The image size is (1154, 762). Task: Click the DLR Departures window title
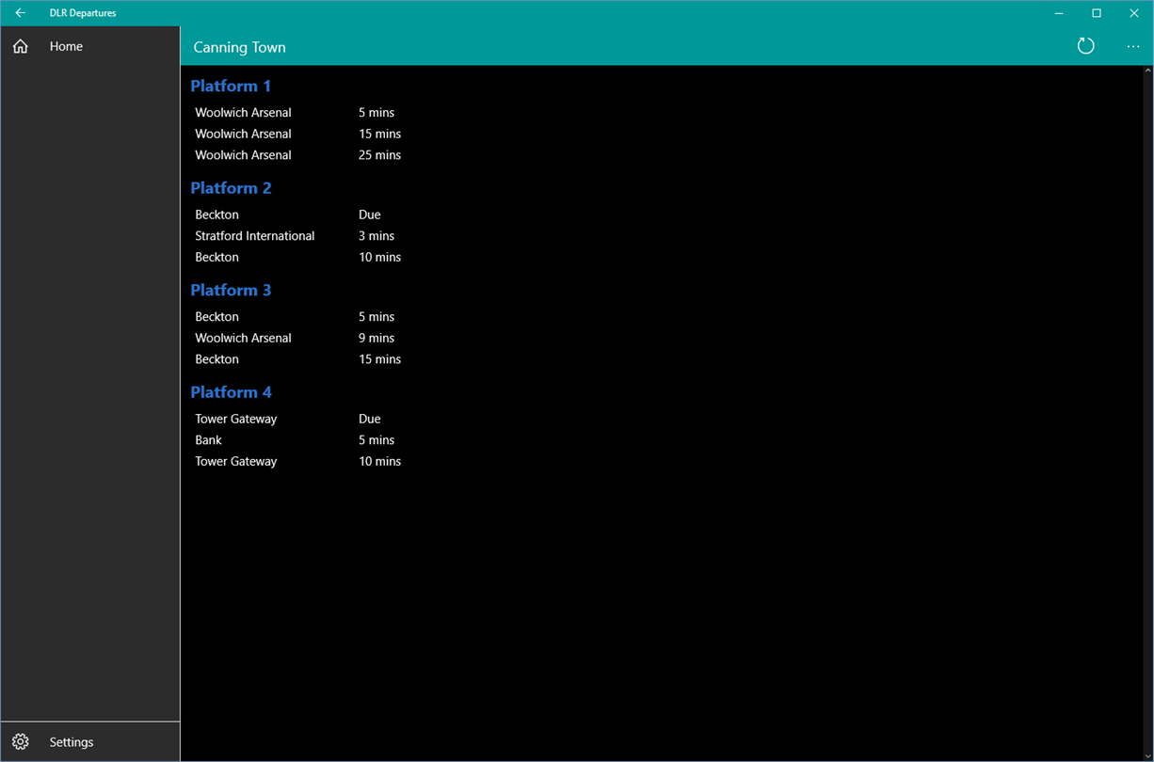[83, 13]
